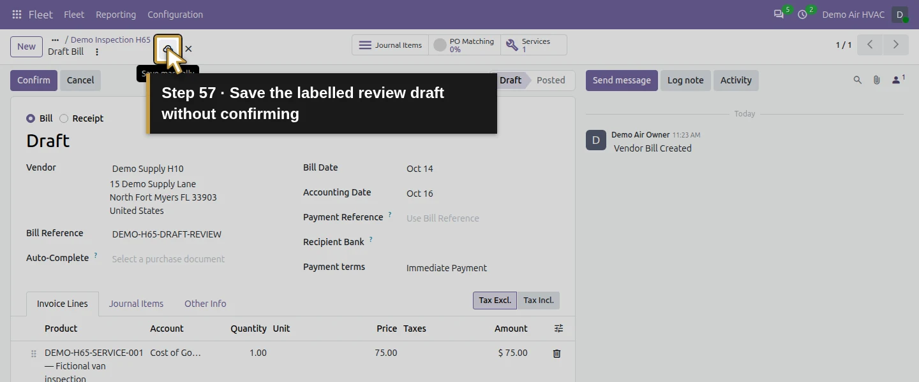Edit the Bill Reference field
Screen dimensions: 919x382
(197, 234)
